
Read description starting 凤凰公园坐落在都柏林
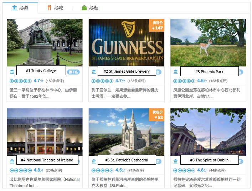click(207, 93)
